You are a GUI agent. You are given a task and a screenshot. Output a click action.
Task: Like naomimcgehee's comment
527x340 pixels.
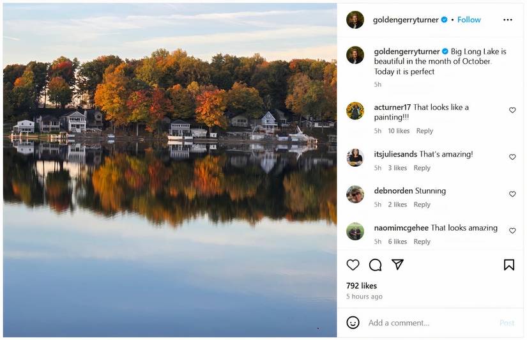tap(512, 231)
